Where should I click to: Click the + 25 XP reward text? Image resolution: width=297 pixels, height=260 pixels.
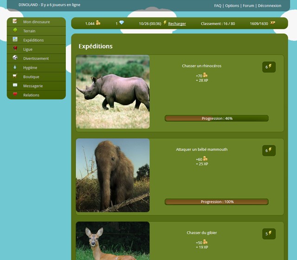pyautogui.click(x=202, y=164)
